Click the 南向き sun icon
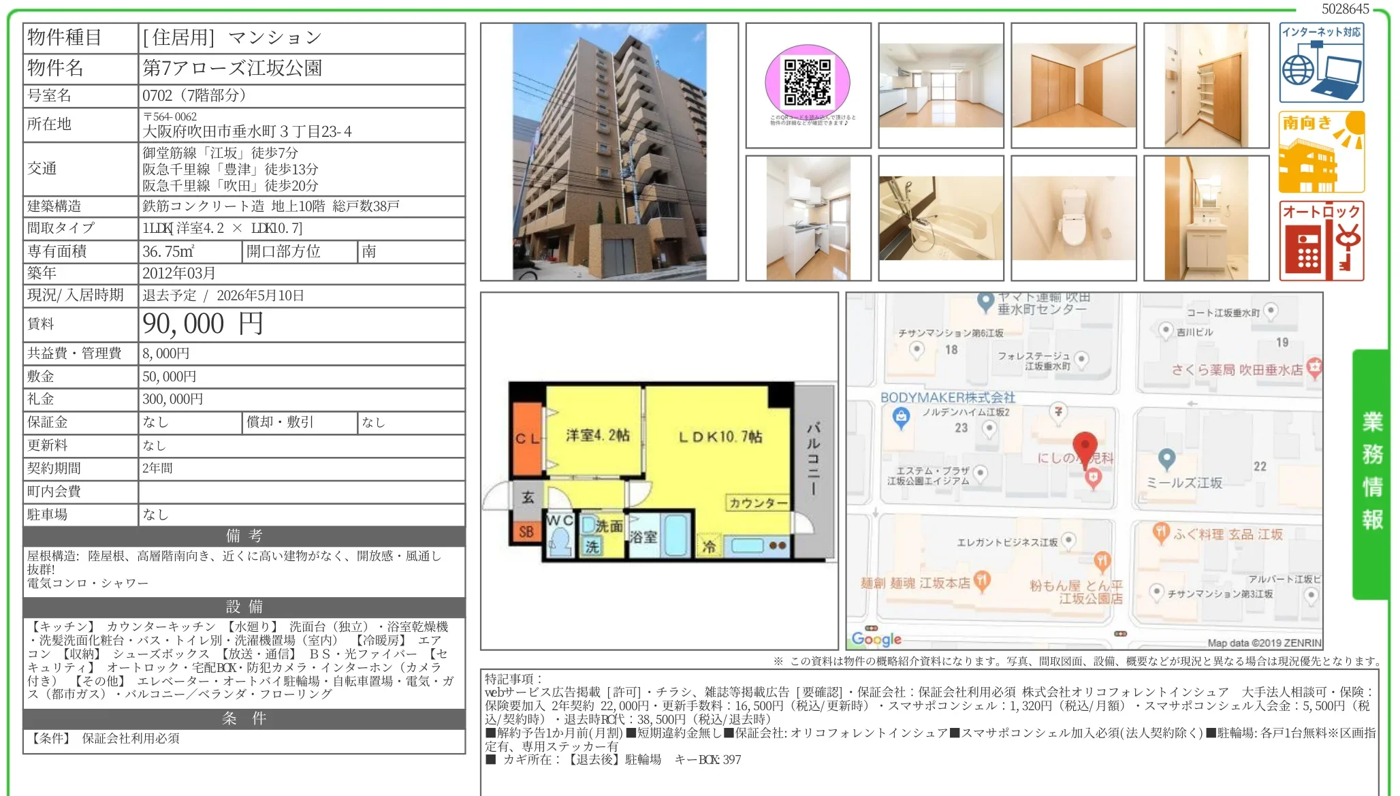Screen dimensions: 1400x796 pos(1321,152)
